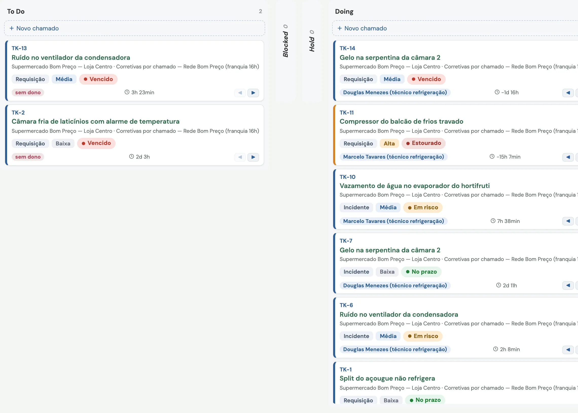The height and width of the screenshot is (413, 578).
Task: Click Alta priority tag on TK-11
Action: pos(389,144)
